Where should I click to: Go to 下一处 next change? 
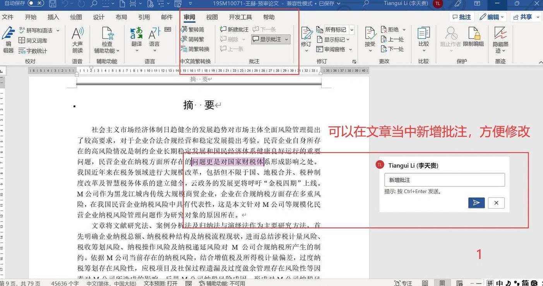(x=392, y=49)
